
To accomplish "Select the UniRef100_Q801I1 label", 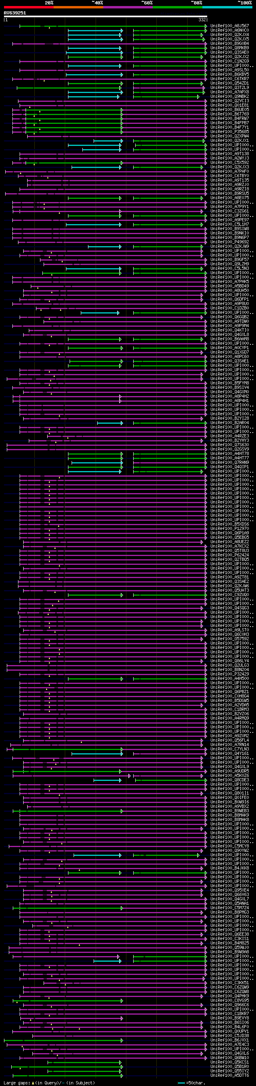I will (x=230, y=793).
